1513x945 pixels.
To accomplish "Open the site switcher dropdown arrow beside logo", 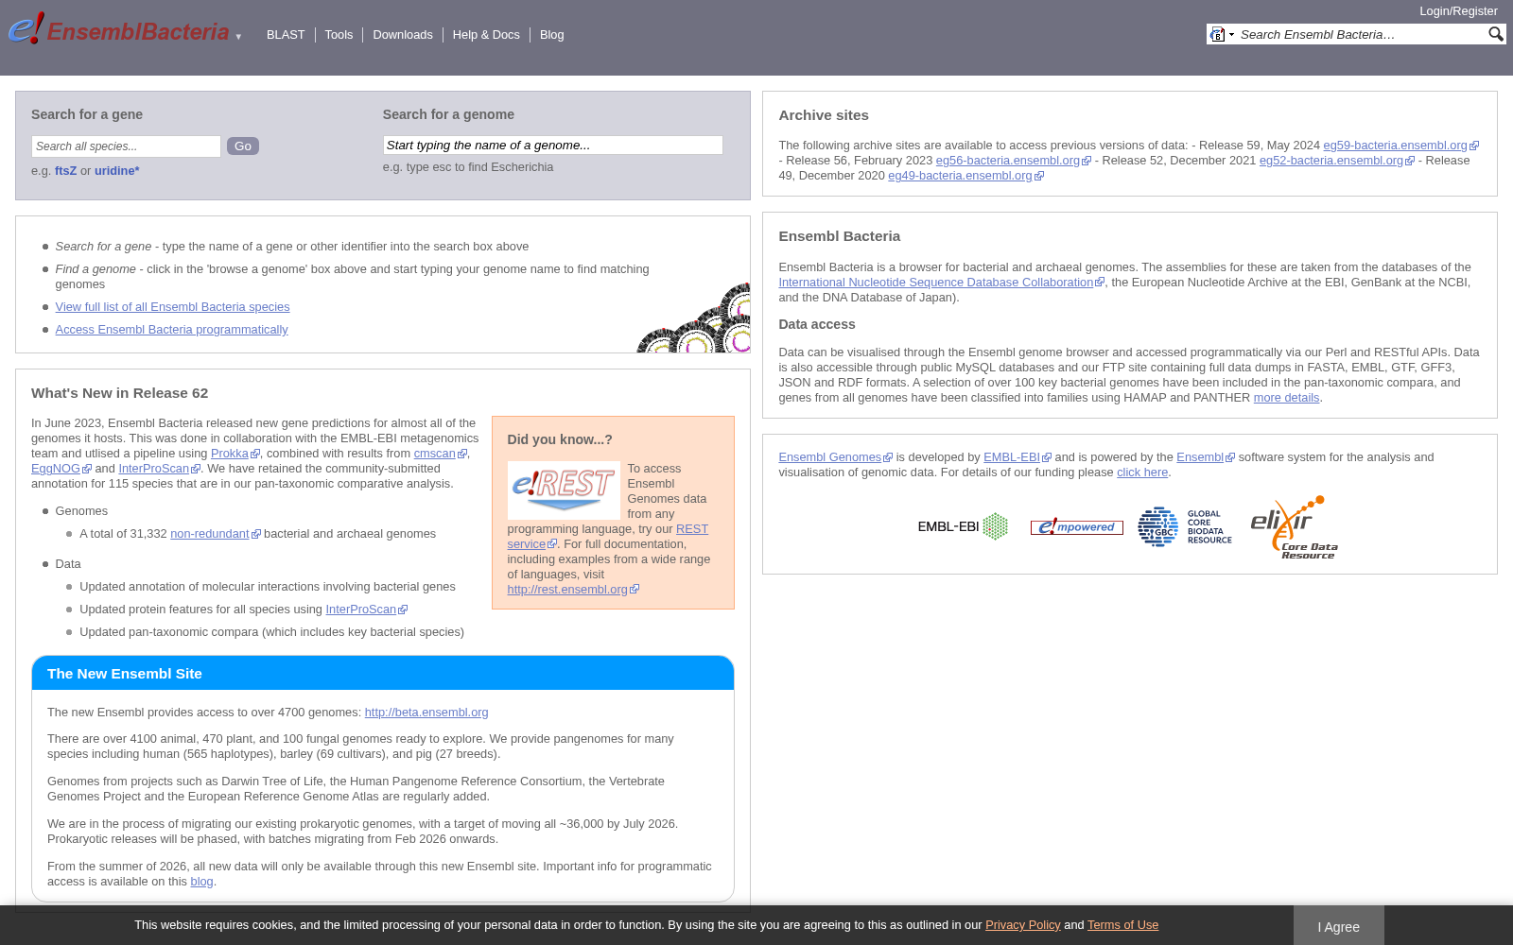I will coord(238,37).
